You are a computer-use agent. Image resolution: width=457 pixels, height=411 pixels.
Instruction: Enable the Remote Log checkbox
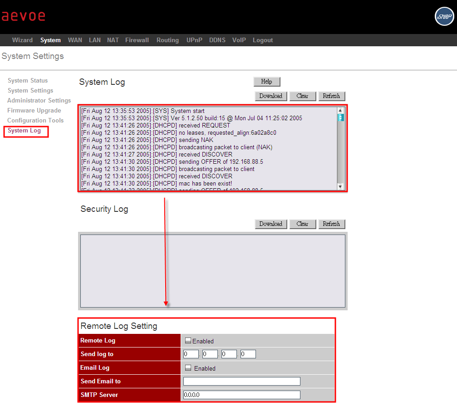pos(188,341)
